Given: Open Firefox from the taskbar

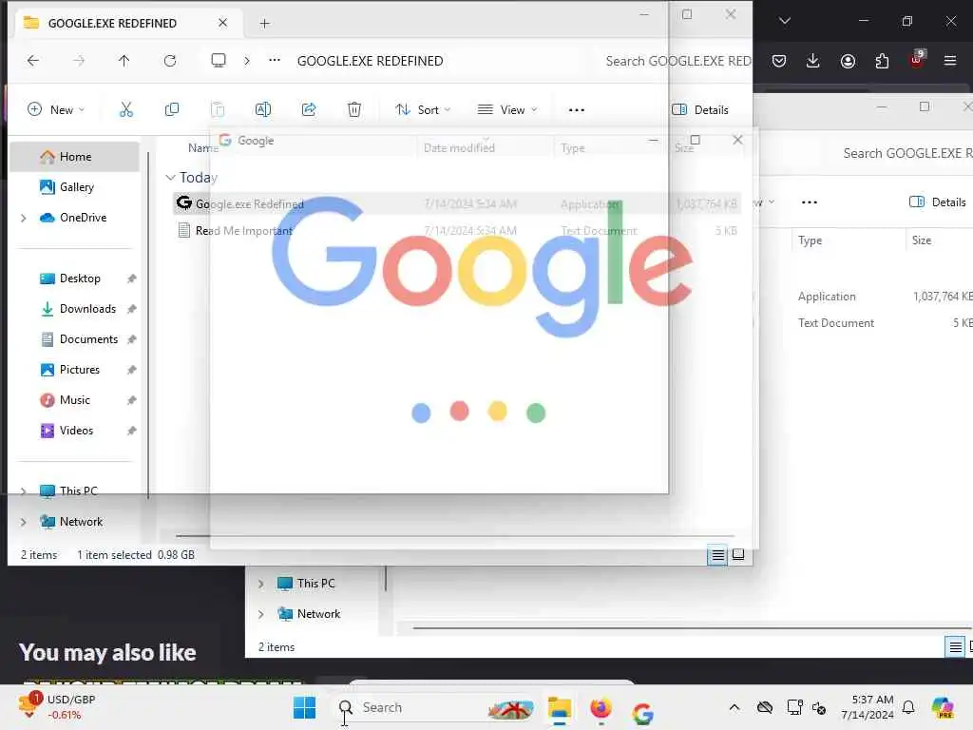Looking at the screenshot, I should point(601,709).
